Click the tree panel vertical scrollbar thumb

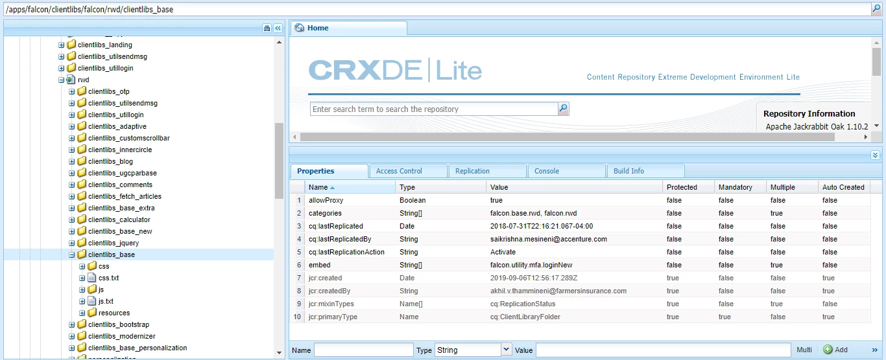click(x=279, y=161)
